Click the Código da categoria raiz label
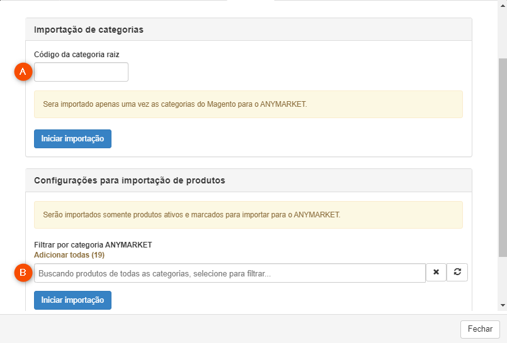This screenshot has width=507, height=343. pos(77,55)
